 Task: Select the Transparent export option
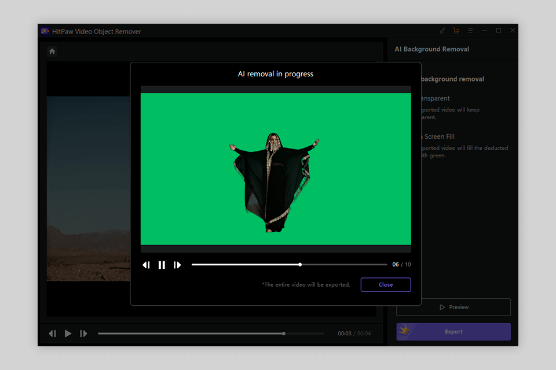pyautogui.click(x=436, y=98)
